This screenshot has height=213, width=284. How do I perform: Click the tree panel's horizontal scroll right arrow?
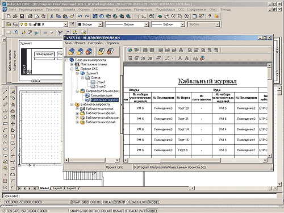118,160
